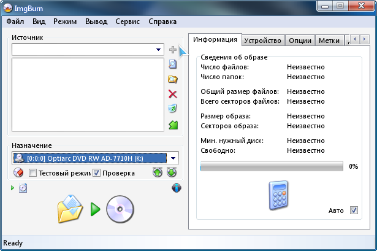Click the disc eraser icon in Назначение

(18, 172)
